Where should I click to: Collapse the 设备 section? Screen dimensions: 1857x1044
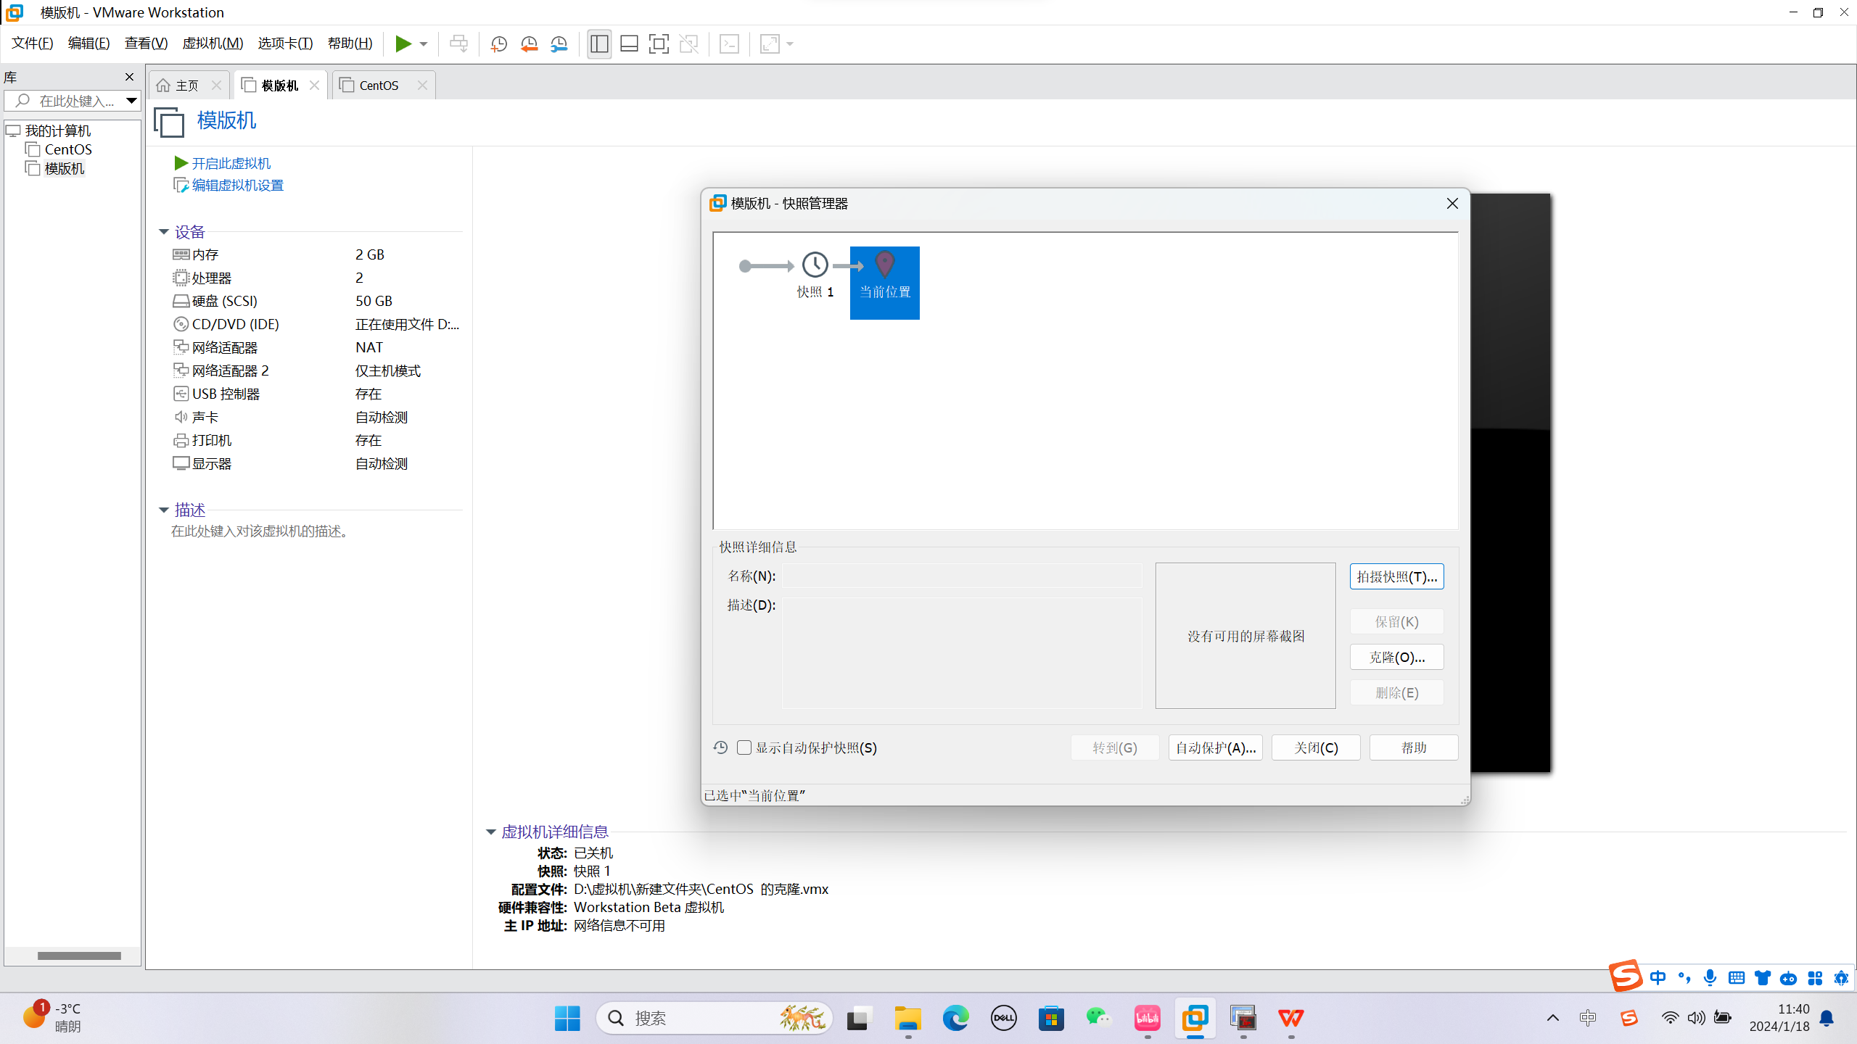point(164,232)
